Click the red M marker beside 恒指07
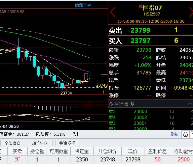193x167 pixels. [x=140, y=6]
